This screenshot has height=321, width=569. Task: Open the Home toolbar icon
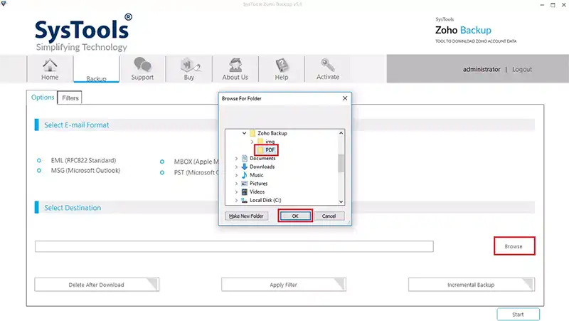click(x=50, y=65)
